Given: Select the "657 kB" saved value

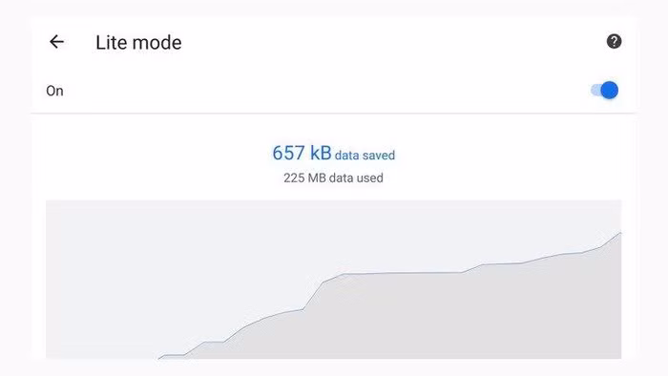Looking at the screenshot, I should [302, 153].
